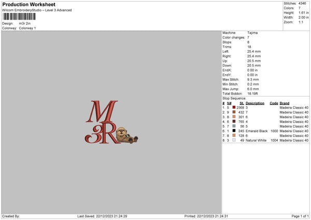Select the 'EndY:' label

[227, 75]
